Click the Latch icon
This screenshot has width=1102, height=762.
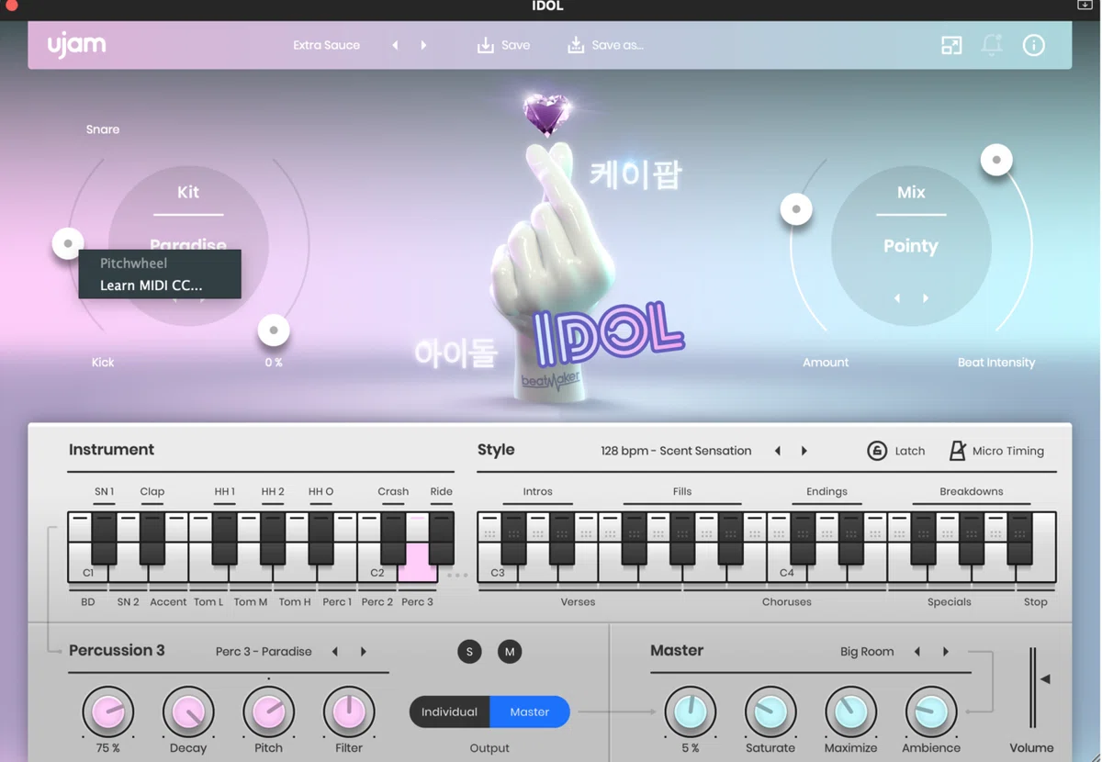877,451
